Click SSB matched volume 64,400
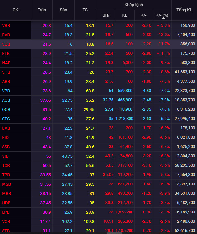Image resolution: width=197 pixels, height=234 pixels. (x=126, y=146)
